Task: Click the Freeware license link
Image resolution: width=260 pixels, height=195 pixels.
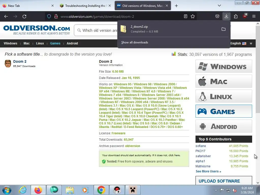Action: (x=118, y=133)
